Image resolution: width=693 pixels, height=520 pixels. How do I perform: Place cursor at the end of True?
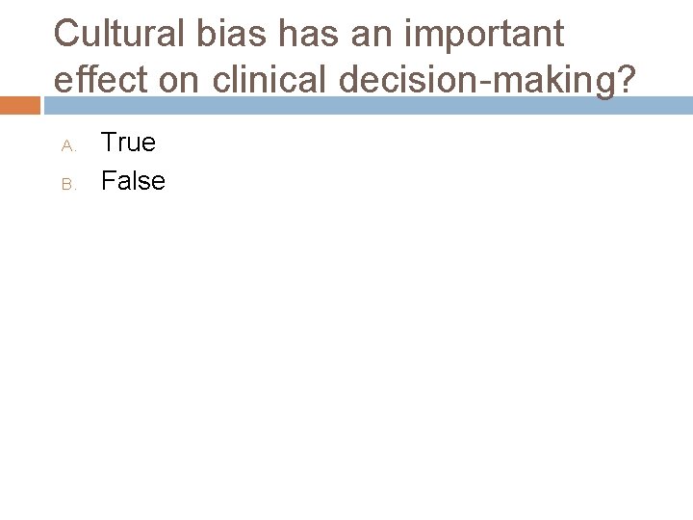point(156,143)
